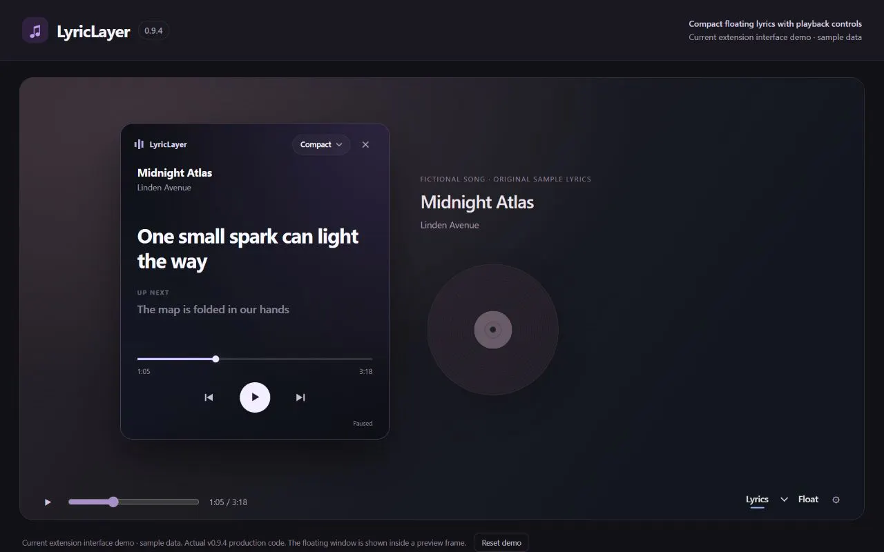Click the vinyl record artwork
The width and height of the screenshot is (884, 552).
tap(492, 329)
